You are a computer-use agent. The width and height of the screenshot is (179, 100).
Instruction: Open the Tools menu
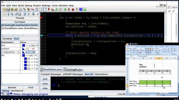click(x=55, y=6)
